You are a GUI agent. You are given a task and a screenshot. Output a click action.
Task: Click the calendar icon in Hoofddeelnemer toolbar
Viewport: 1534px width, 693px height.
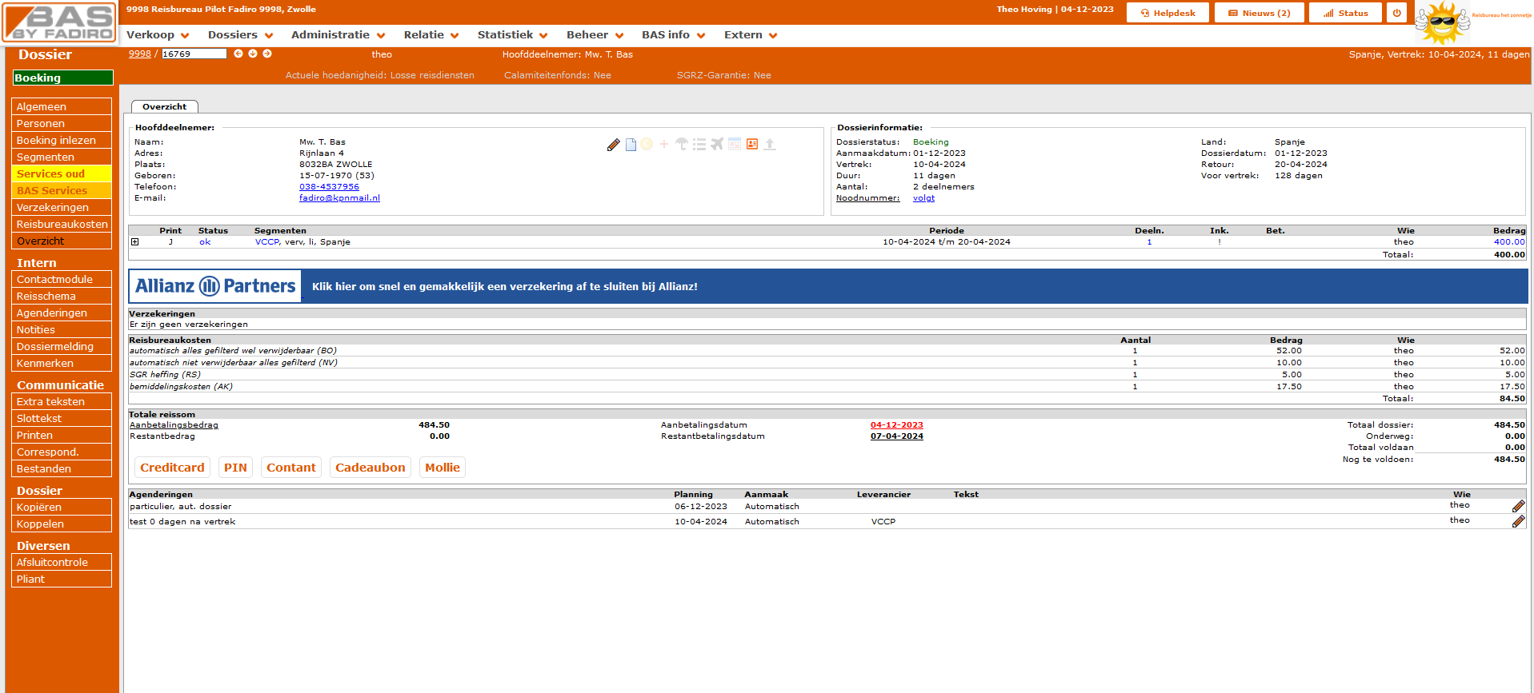[735, 144]
